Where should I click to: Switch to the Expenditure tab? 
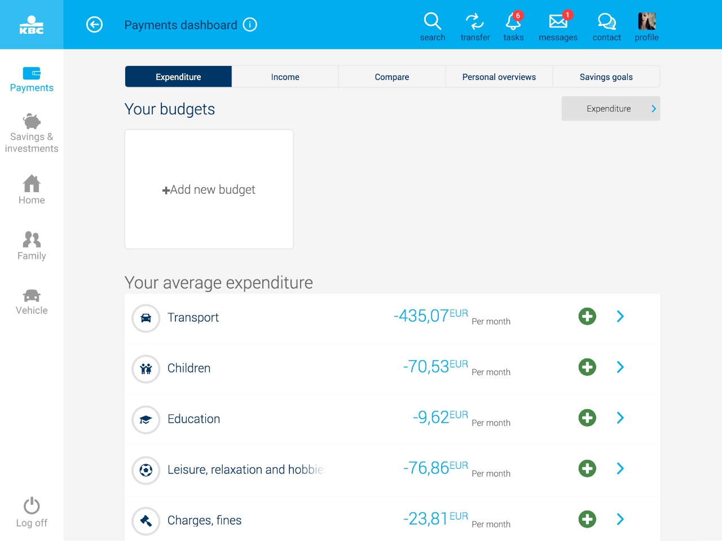pos(178,77)
